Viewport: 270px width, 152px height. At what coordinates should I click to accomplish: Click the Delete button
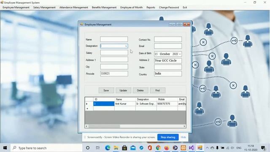point(140,90)
